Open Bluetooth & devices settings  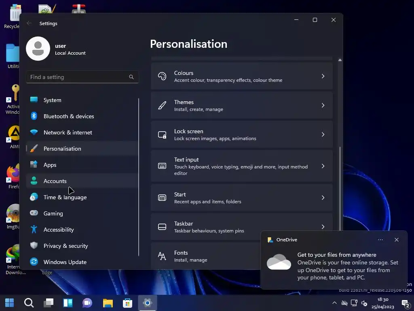(82, 116)
